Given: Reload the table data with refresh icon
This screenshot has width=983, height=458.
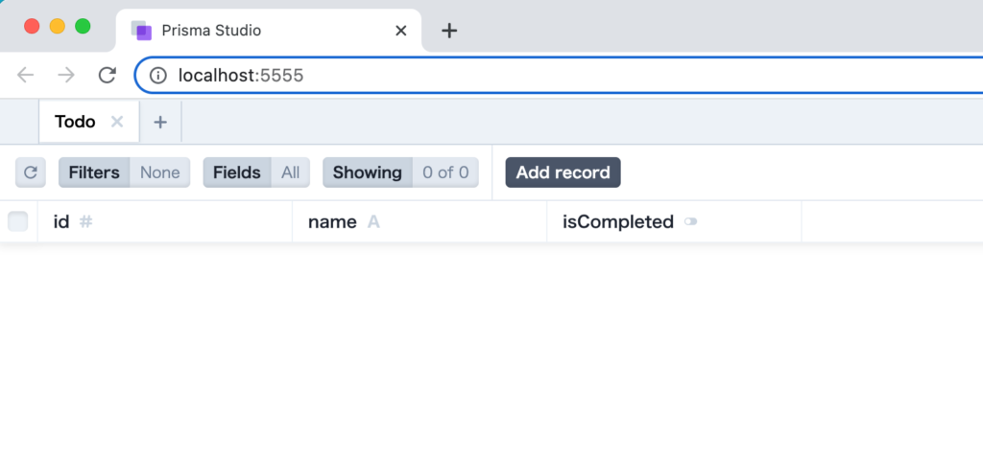Looking at the screenshot, I should pyautogui.click(x=30, y=172).
